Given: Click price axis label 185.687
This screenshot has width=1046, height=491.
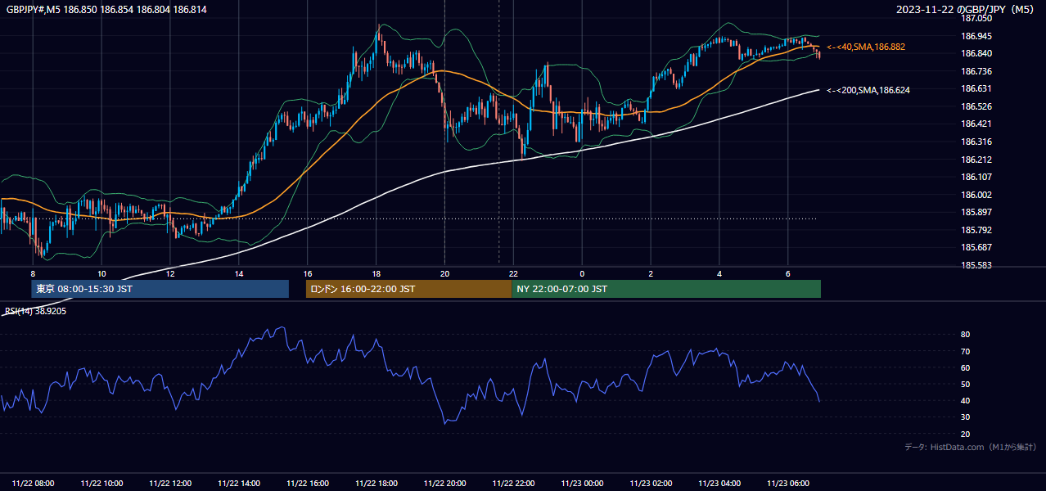Looking at the screenshot, I should pos(976,247).
